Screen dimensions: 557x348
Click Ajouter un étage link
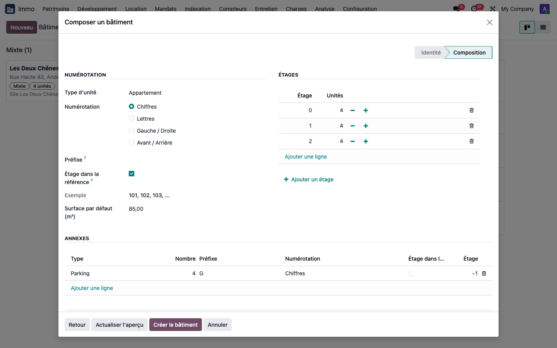(309, 179)
